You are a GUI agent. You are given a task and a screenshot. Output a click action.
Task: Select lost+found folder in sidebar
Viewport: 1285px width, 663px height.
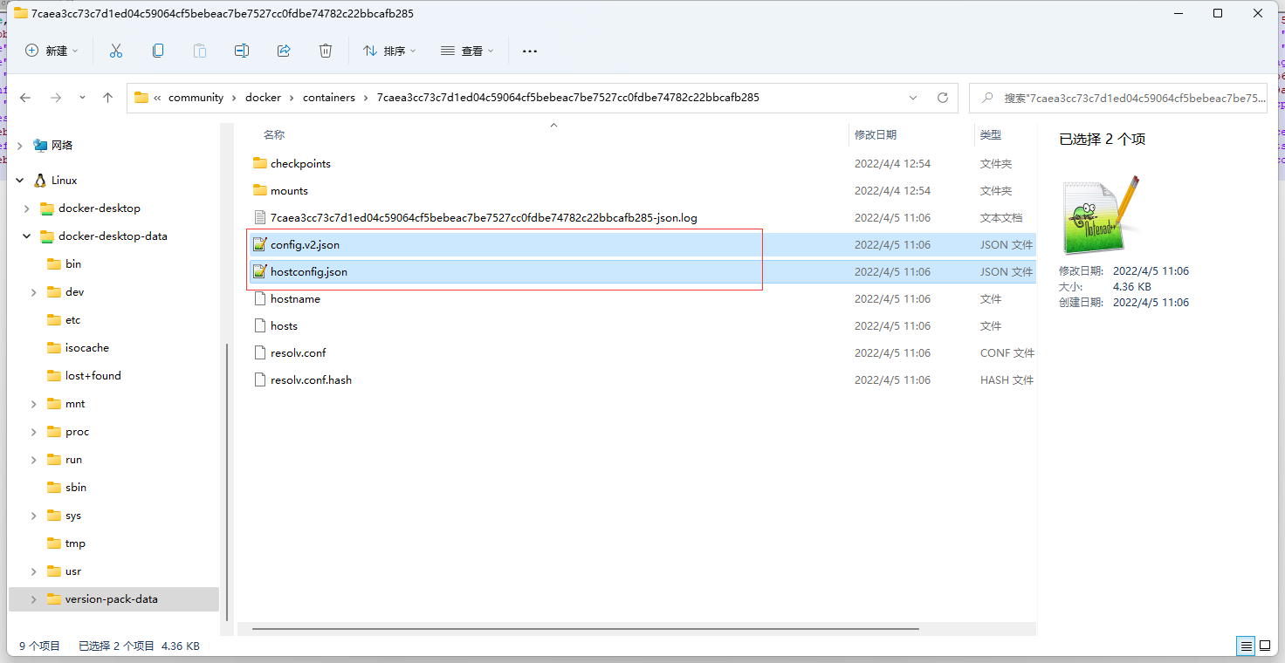click(x=93, y=376)
